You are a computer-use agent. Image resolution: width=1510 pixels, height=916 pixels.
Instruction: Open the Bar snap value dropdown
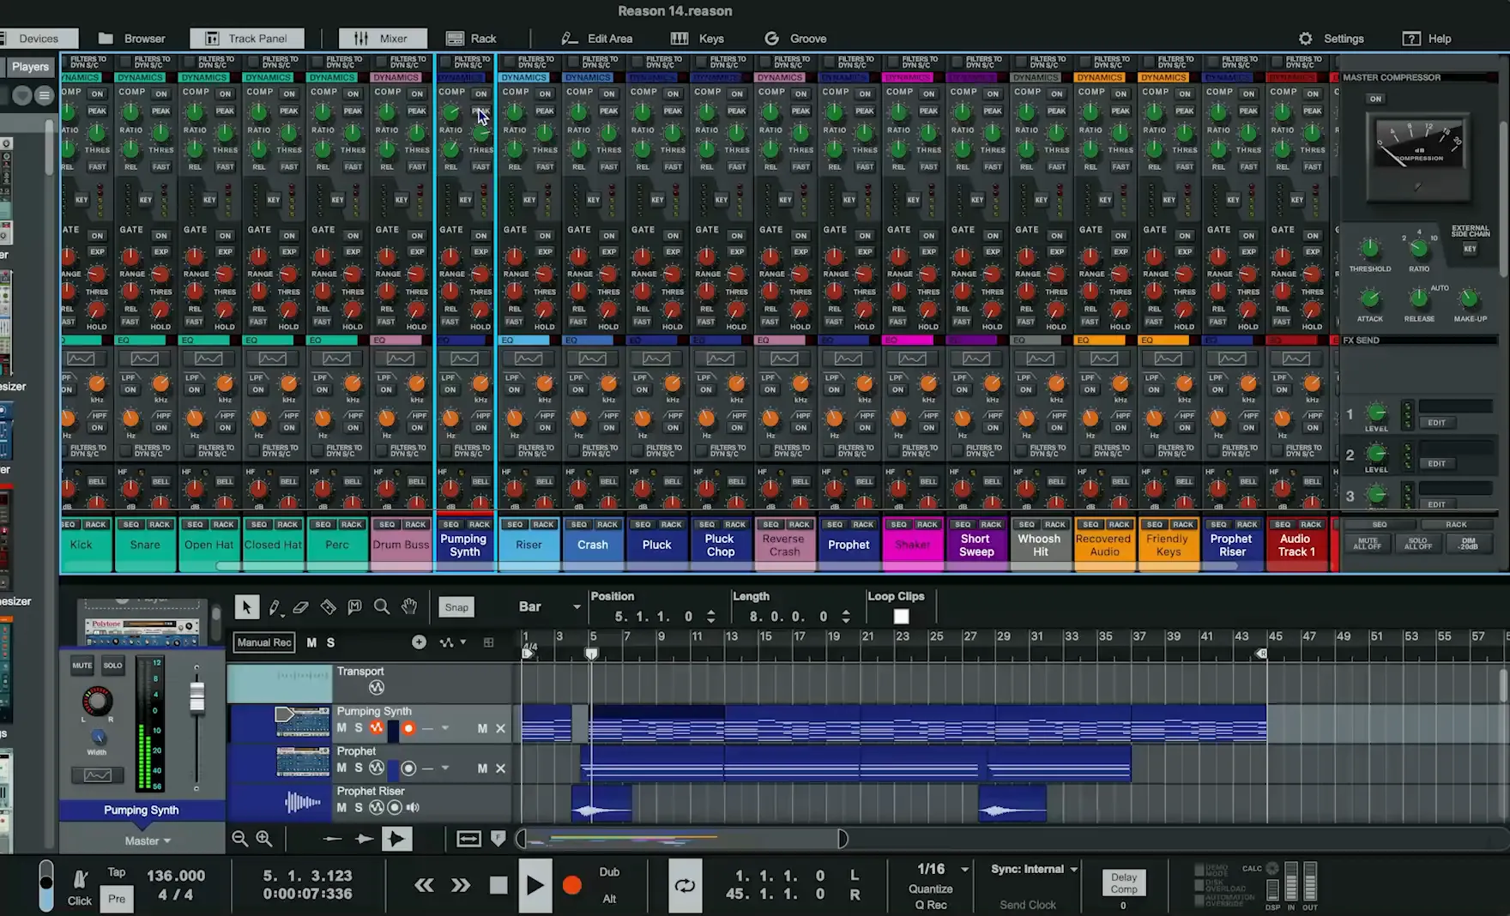pyautogui.click(x=549, y=607)
